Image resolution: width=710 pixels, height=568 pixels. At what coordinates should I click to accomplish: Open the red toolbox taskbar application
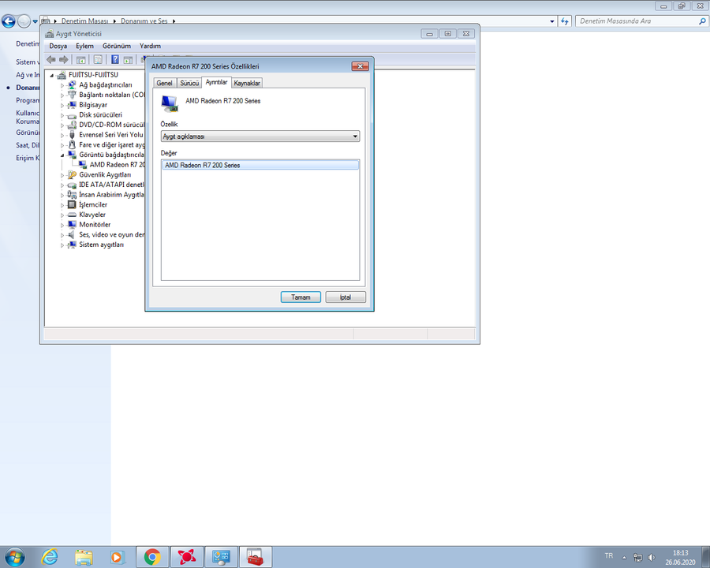point(256,557)
